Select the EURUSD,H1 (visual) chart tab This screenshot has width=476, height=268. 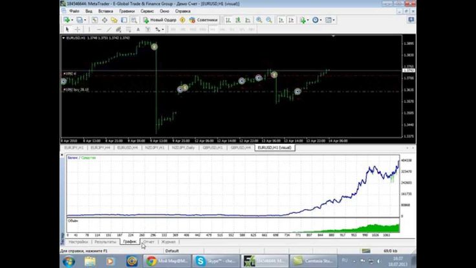pos(274,148)
